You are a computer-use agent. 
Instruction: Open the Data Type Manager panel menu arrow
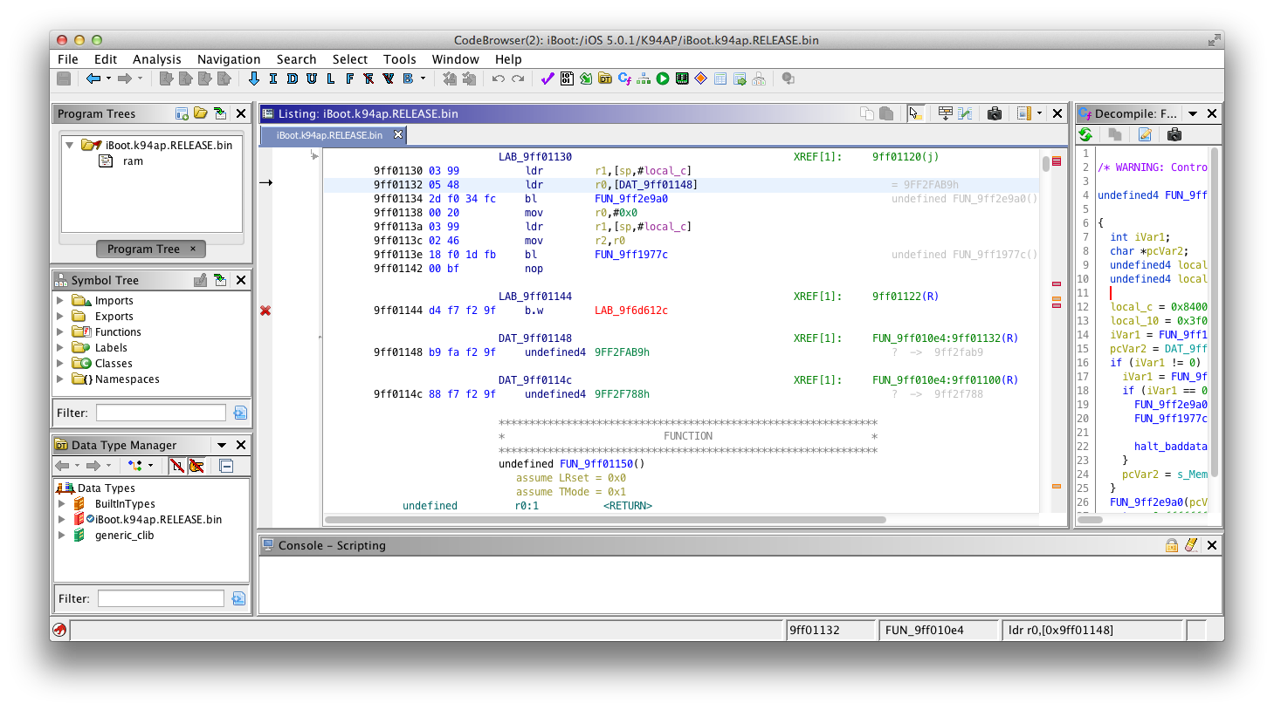click(x=222, y=445)
